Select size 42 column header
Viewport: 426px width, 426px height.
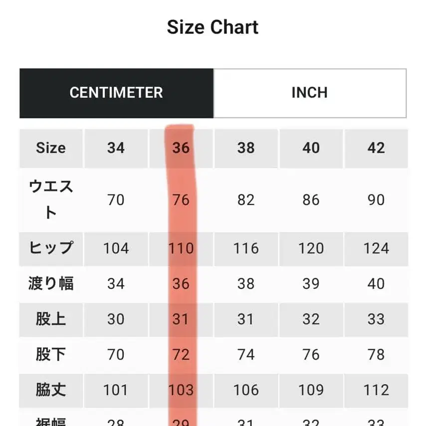tap(377, 148)
